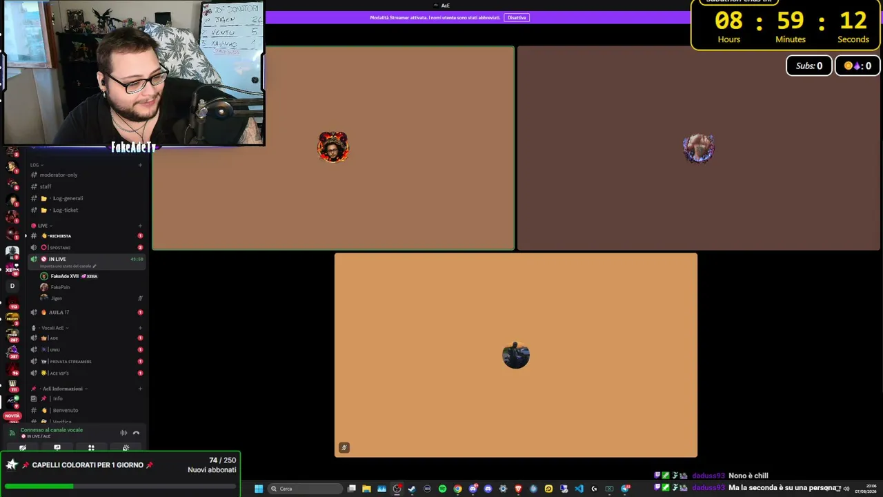This screenshot has width=883, height=497.
Task: Collapse the LIVE category
Action: point(41,226)
